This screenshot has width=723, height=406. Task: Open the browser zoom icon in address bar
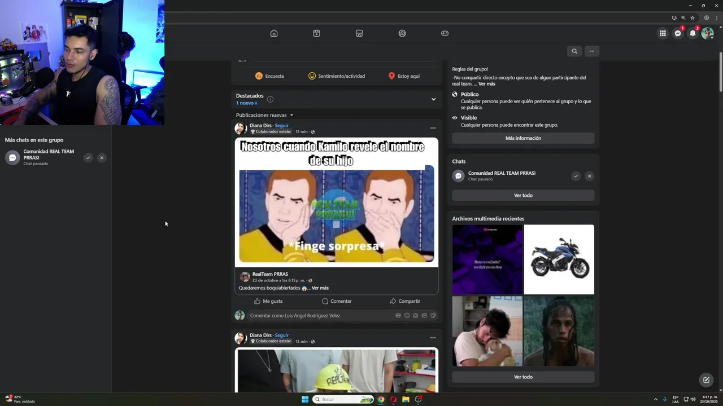[683, 17]
